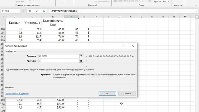Select cell with value 12,7 in row 982
Viewport: 199px width, 112px height.
point(32,37)
